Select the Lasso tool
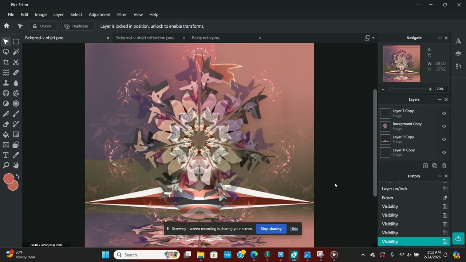This screenshot has height=262, width=466. coord(6,52)
